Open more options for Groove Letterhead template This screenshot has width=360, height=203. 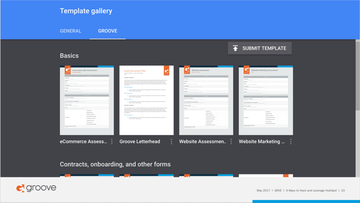[171, 142]
